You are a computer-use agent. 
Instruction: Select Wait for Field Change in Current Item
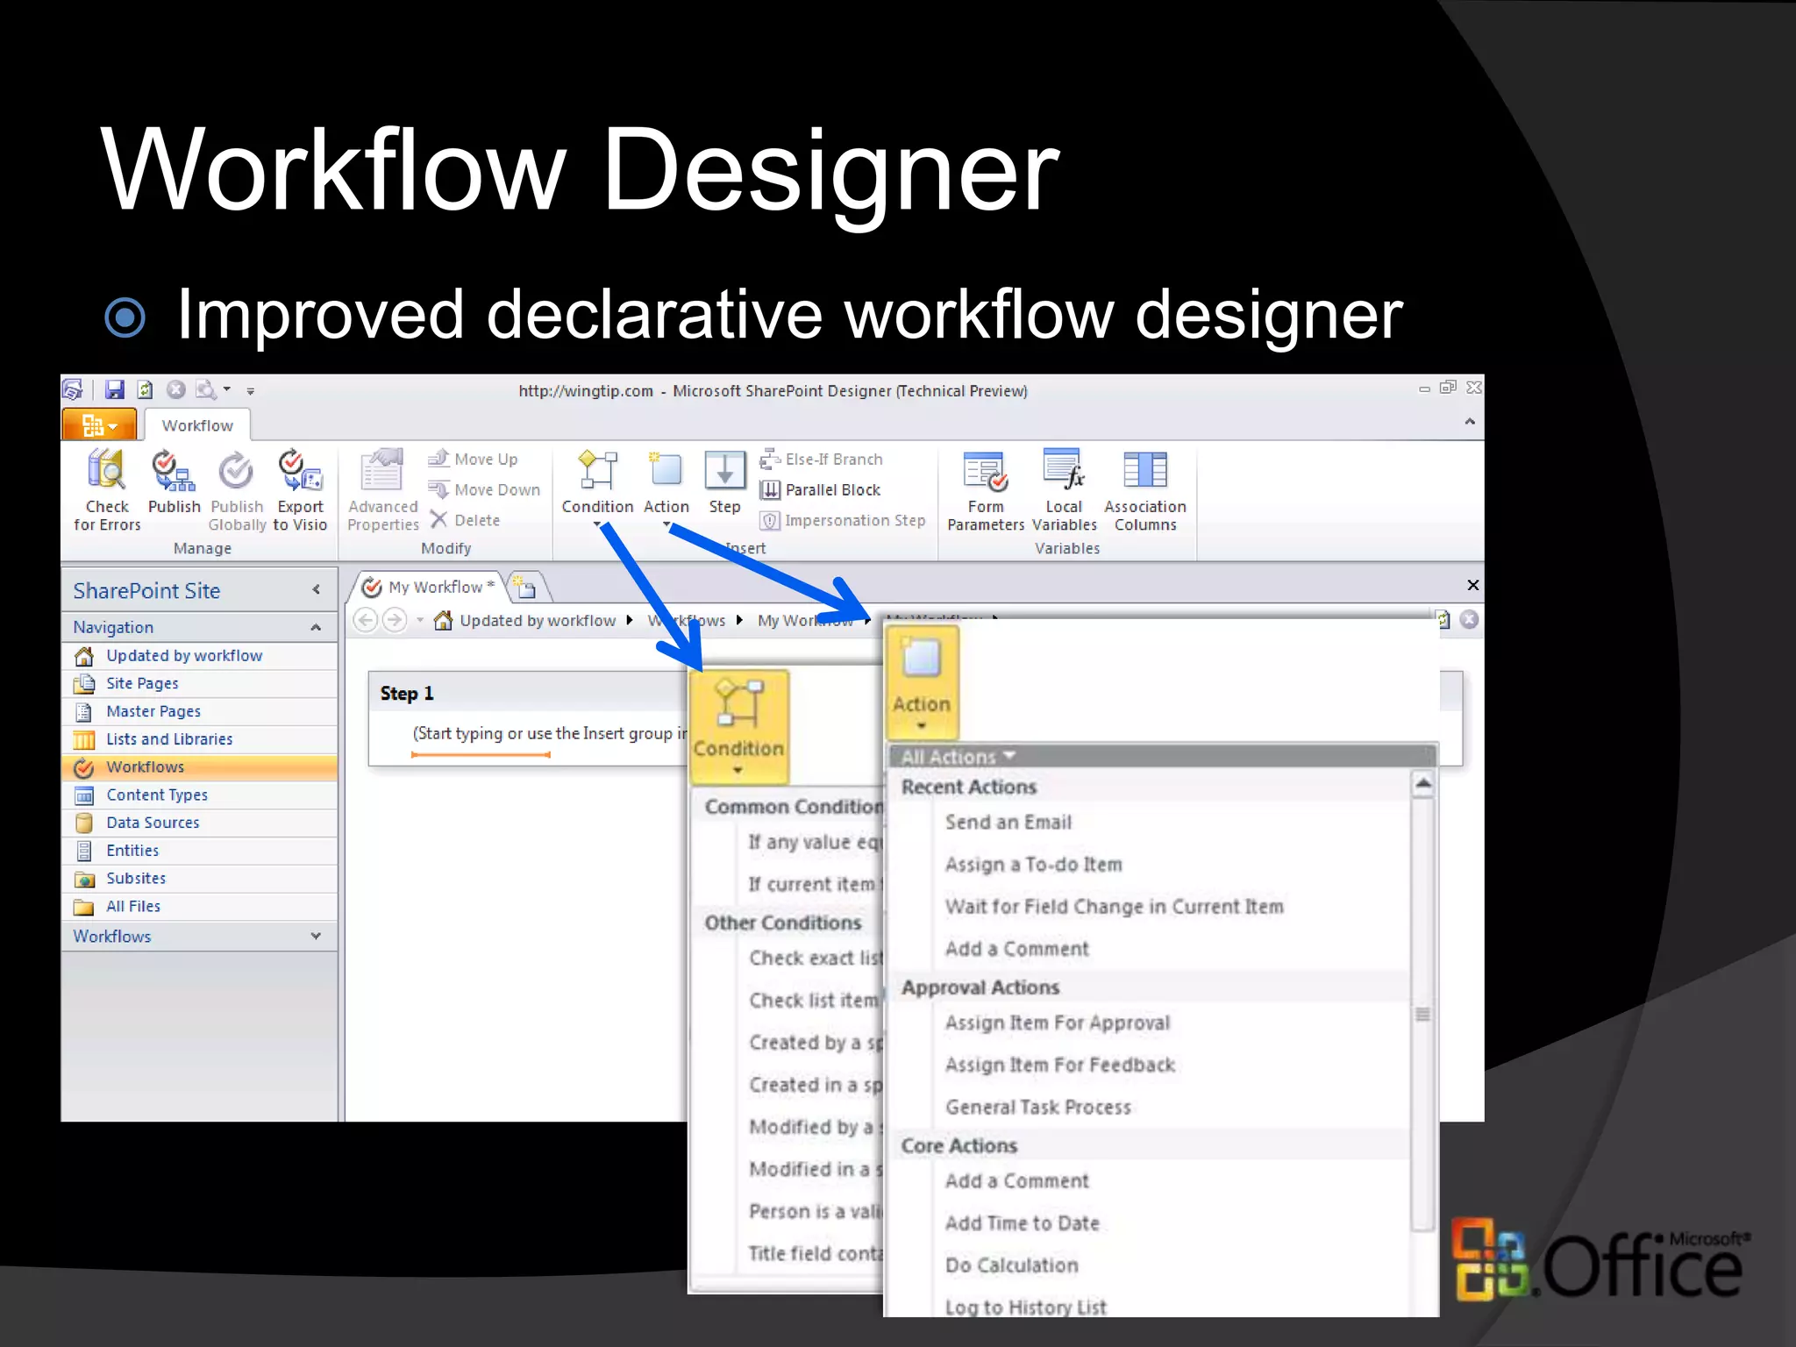(1114, 906)
